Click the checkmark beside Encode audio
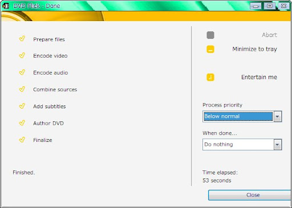 point(22,72)
